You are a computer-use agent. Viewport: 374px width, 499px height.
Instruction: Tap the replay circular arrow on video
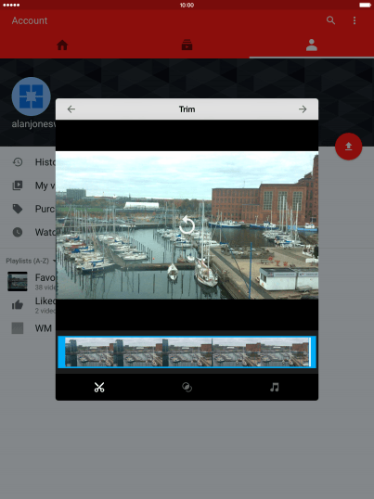[187, 225]
